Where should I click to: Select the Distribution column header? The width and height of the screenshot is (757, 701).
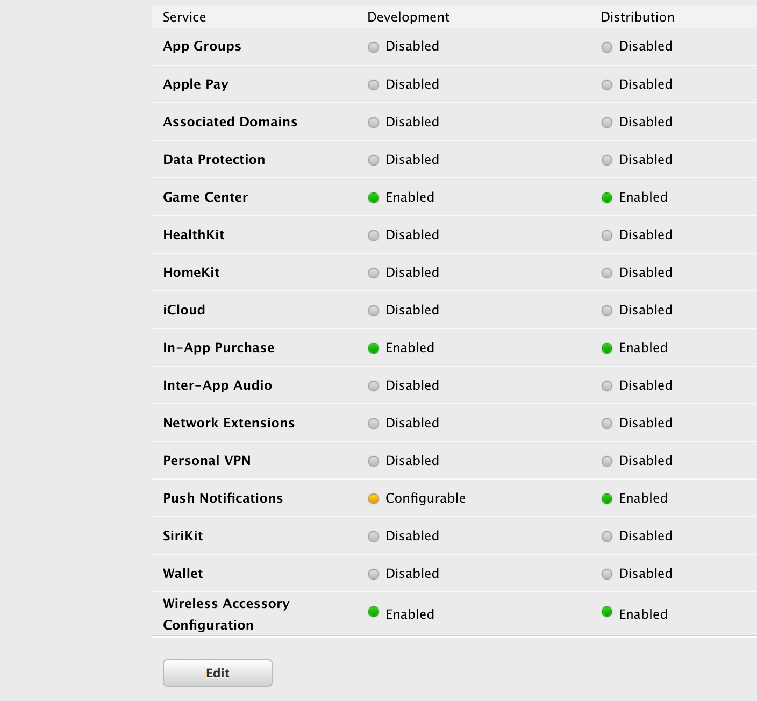pyautogui.click(x=638, y=17)
